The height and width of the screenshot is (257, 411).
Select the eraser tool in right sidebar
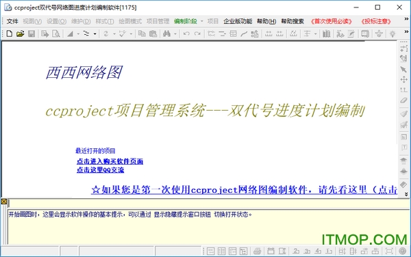(403, 100)
